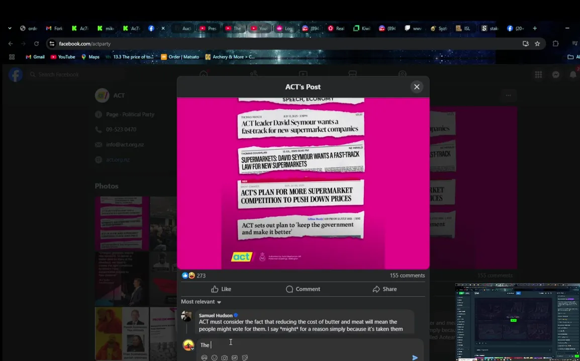Viewport: 580px width, 361px height.
Task: Switch to the "Kiwi" tab
Action: click(362, 29)
